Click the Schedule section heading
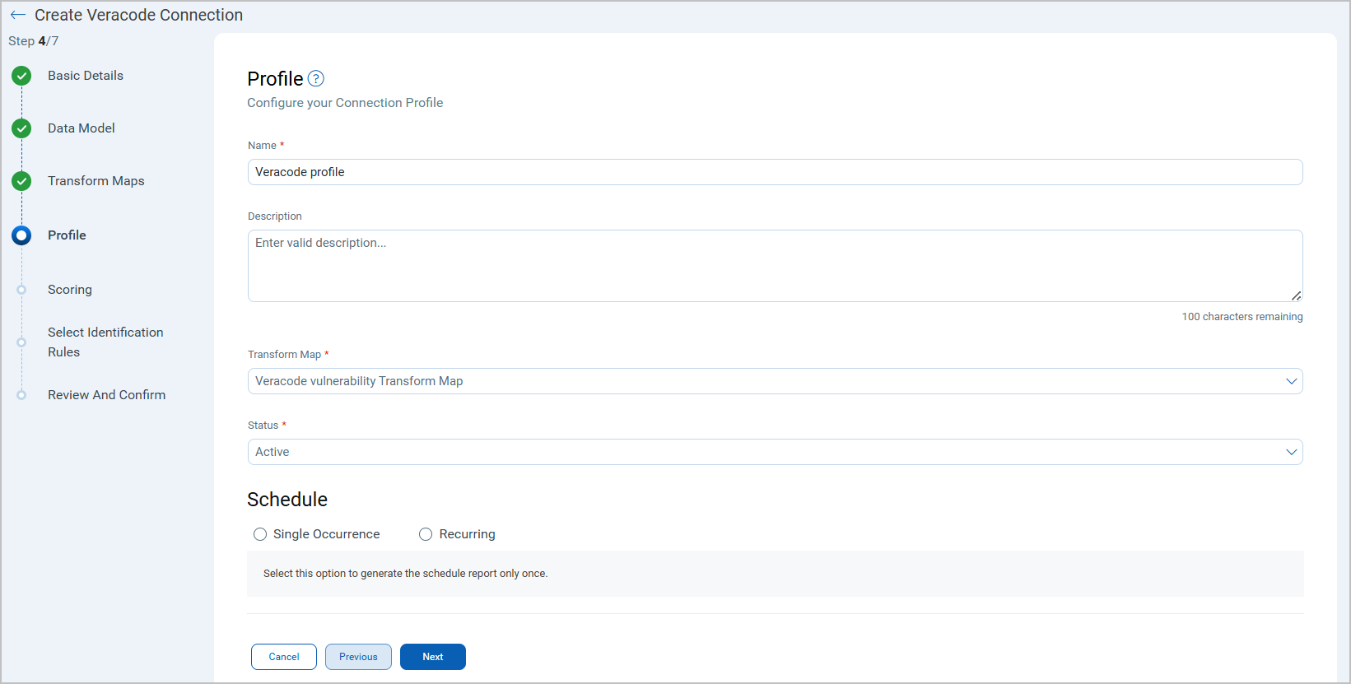 (x=287, y=500)
